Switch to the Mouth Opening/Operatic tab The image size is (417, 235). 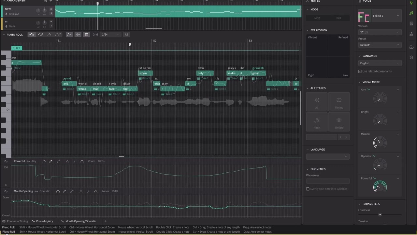[79, 221]
